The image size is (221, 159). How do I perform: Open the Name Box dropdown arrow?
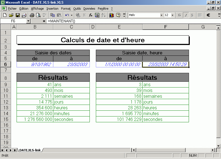click(x=28, y=21)
